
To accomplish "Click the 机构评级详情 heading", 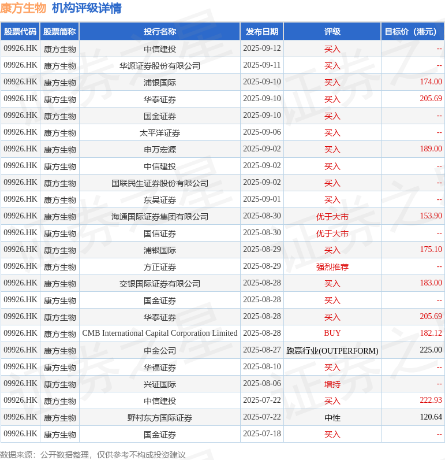I will (87, 8).
